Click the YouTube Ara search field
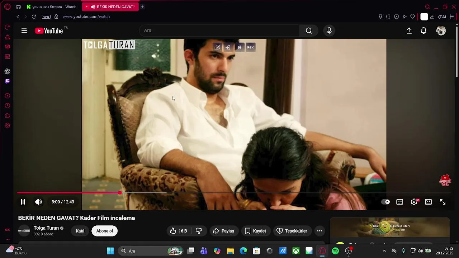Screen dimensions: 459x258 (x=219, y=31)
